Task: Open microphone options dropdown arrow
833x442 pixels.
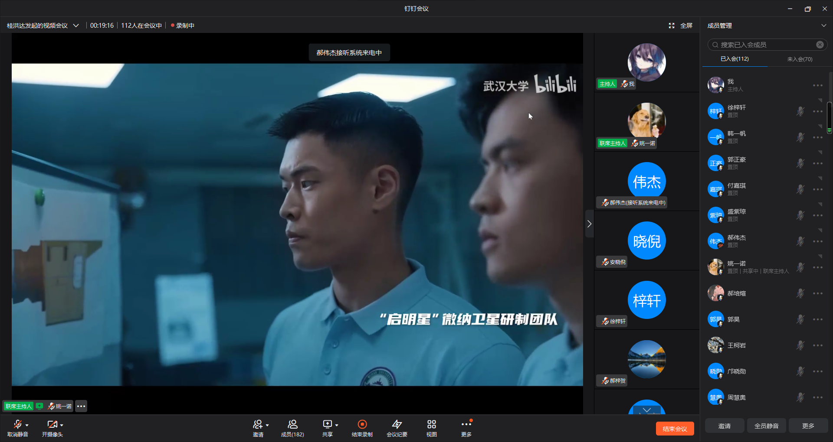Action: click(x=27, y=425)
